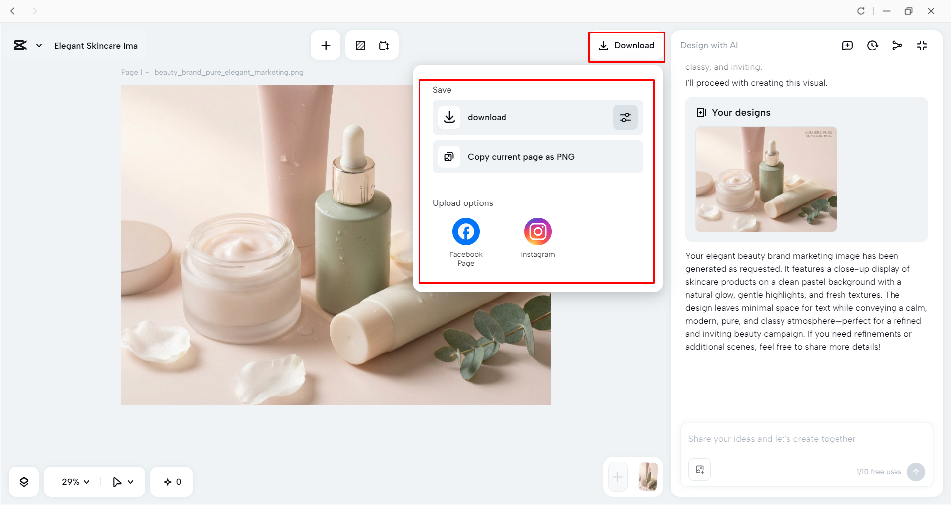
Task: Click the Your designs heading text
Action: point(741,112)
